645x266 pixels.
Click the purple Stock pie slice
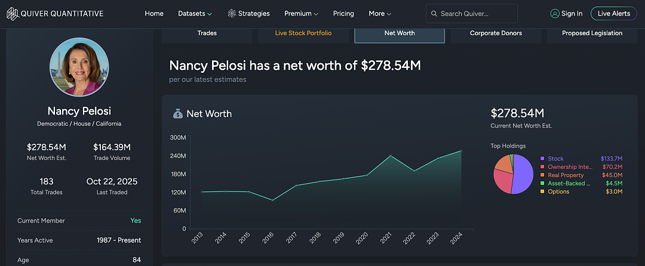[524, 173]
